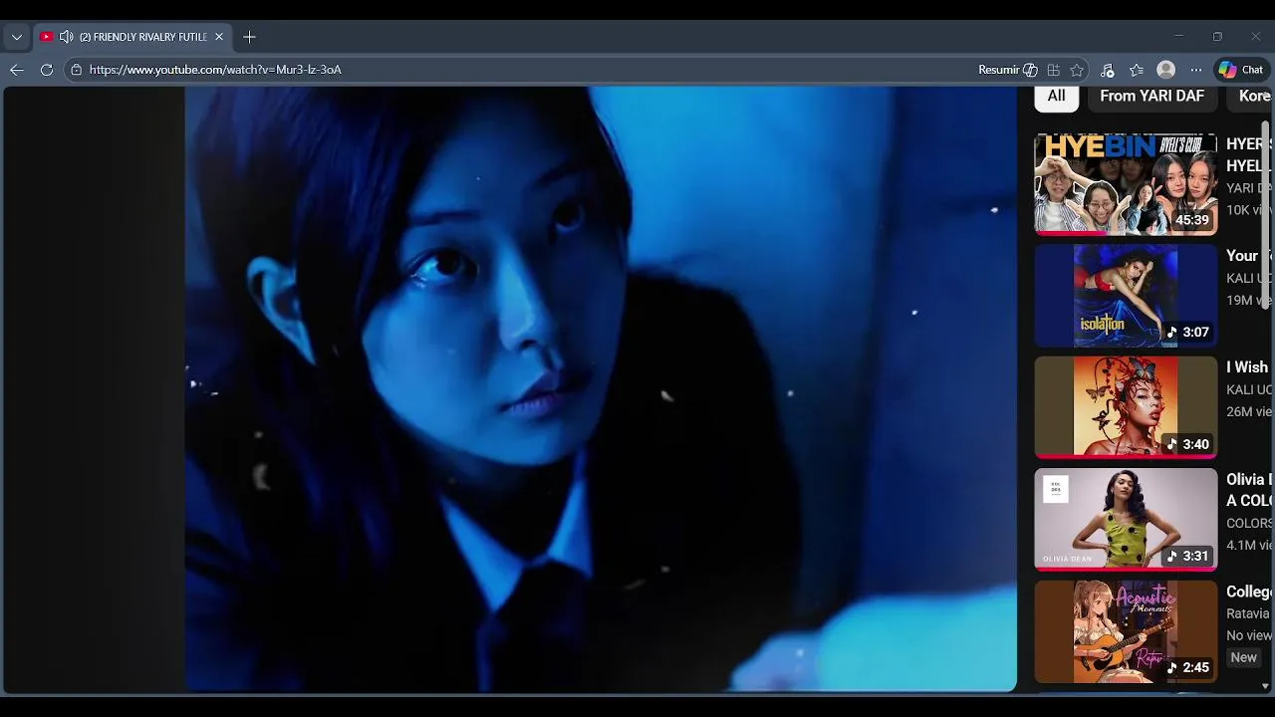Open Copilot Chat button
The height and width of the screenshot is (717, 1275).
1241,70
